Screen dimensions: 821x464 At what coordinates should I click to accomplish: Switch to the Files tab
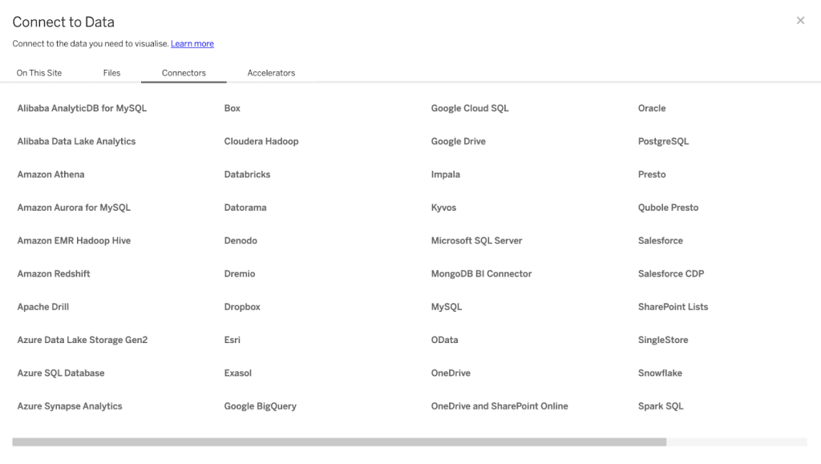pos(111,73)
